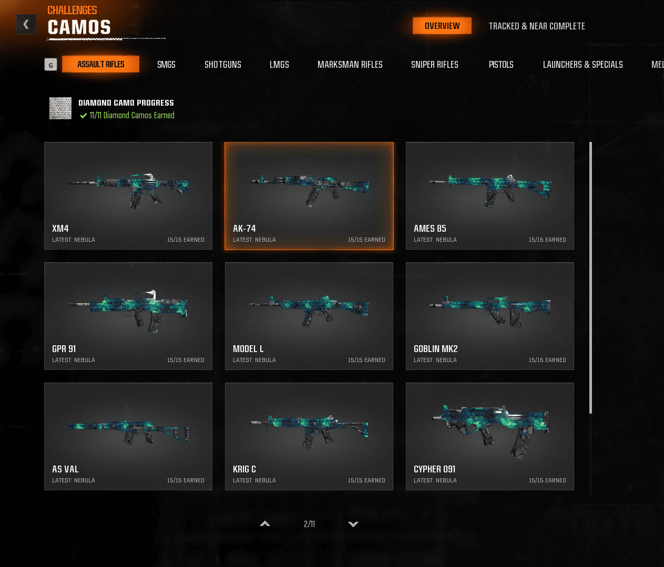Click the Diamond camo swatch icon
This screenshot has width=664, height=567.
pos(60,108)
